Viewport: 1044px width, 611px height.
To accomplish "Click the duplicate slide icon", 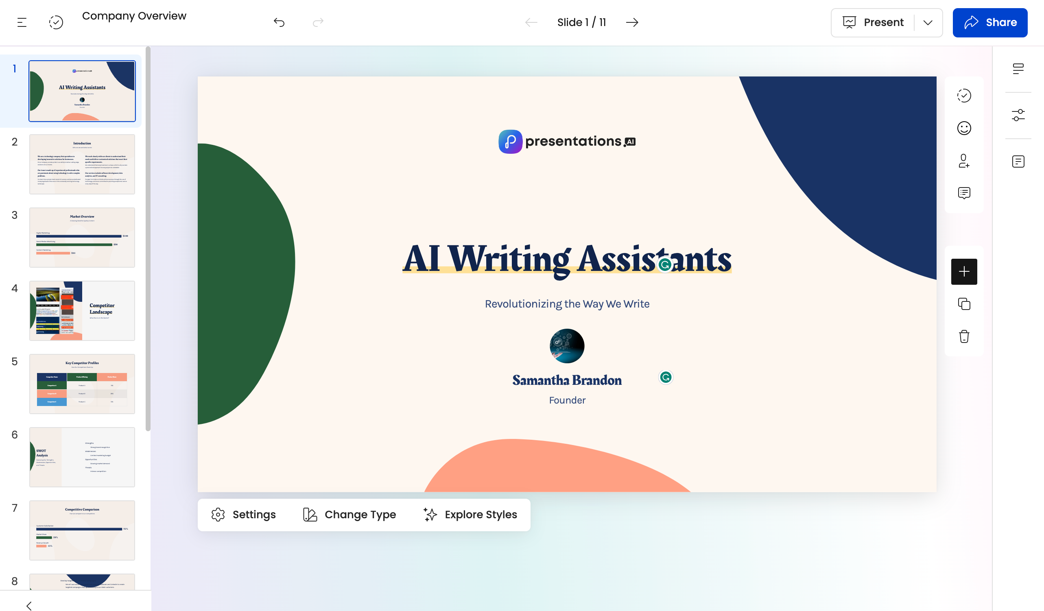I will [964, 303].
